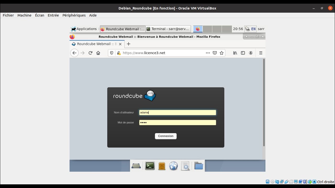The width and height of the screenshot is (335, 188).
Task: Switch to Terminal taskbar window
Action: point(168,29)
